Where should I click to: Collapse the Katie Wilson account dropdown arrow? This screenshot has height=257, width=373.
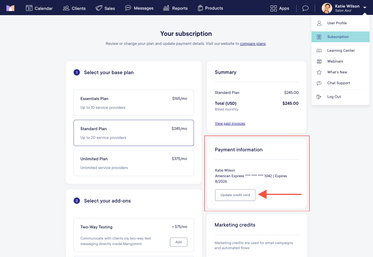click(365, 8)
